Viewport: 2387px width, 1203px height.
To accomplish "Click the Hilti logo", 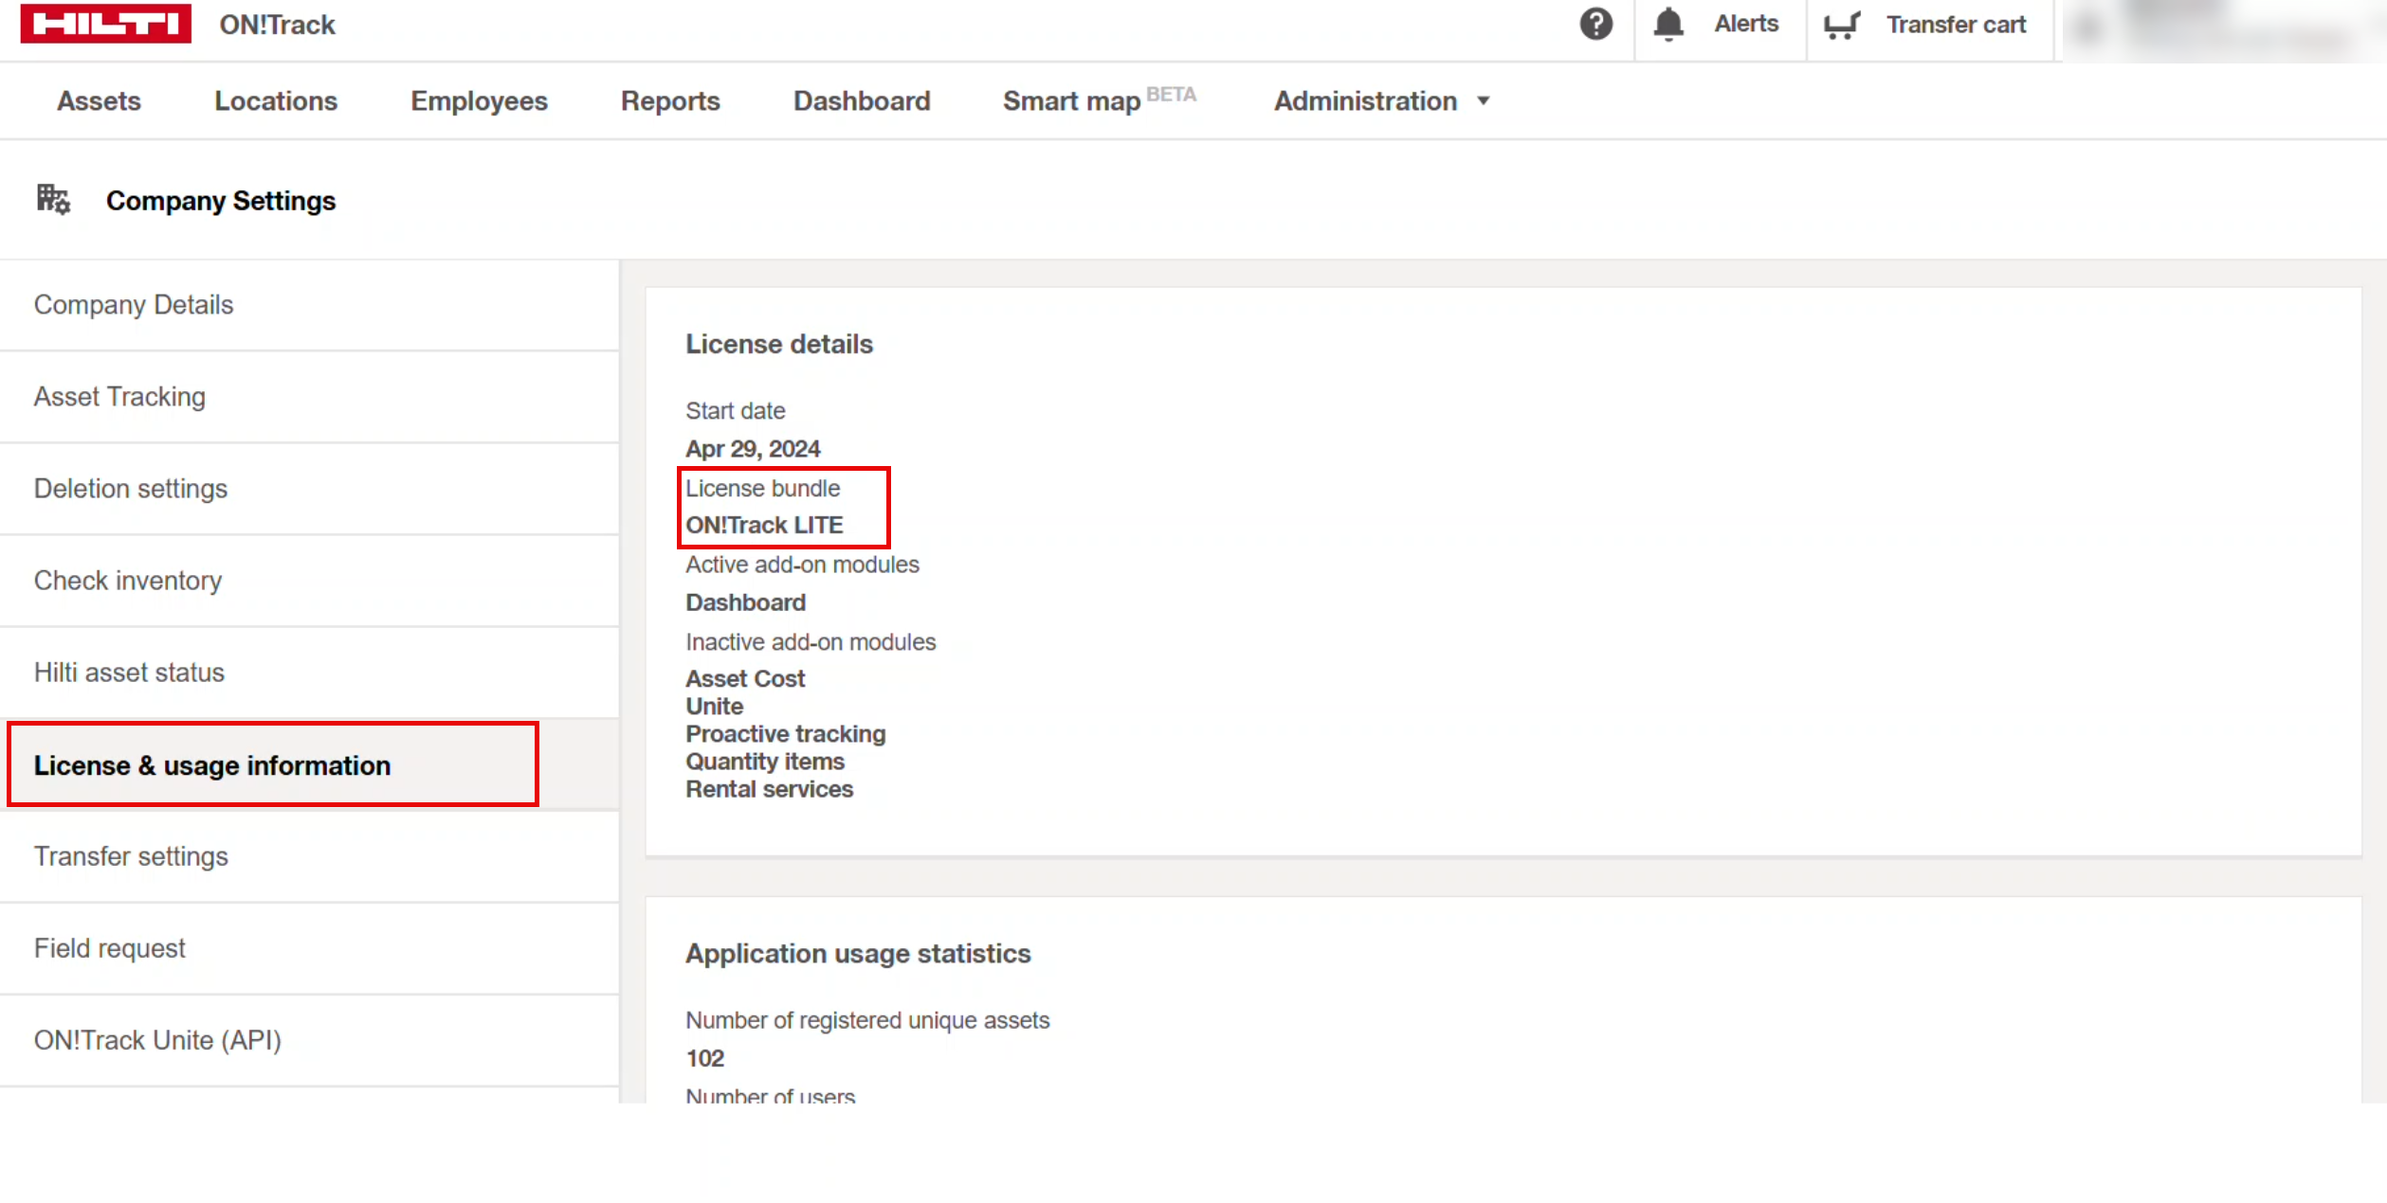I will click(105, 23).
